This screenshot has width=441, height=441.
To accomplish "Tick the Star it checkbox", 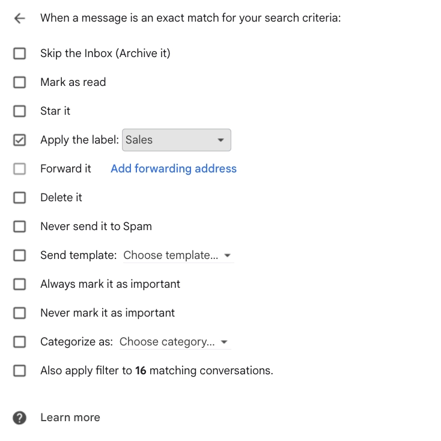I will 20,111.
